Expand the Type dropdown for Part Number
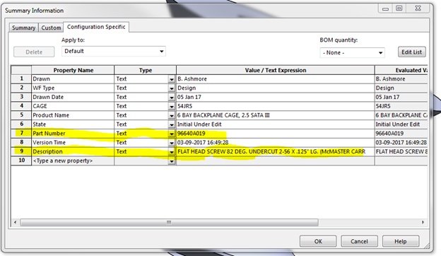This screenshot has width=441, height=256. [x=172, y=134]
